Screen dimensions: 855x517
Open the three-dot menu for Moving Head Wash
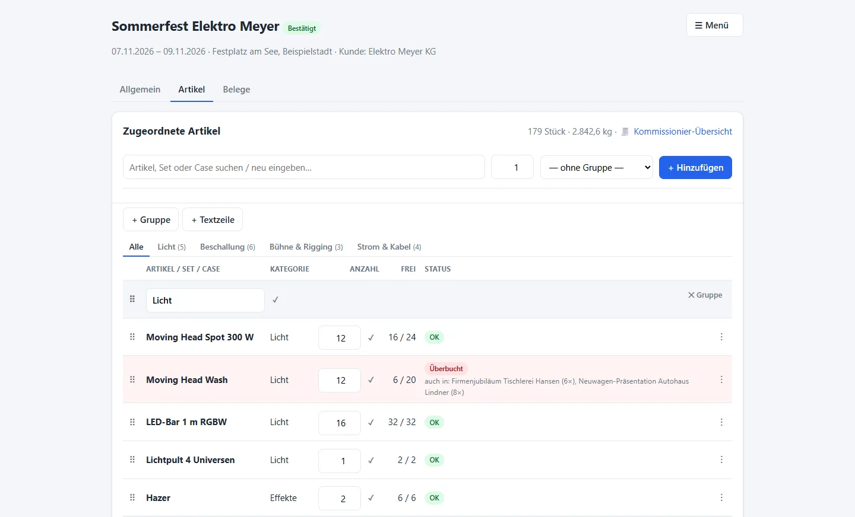[721, 380]
